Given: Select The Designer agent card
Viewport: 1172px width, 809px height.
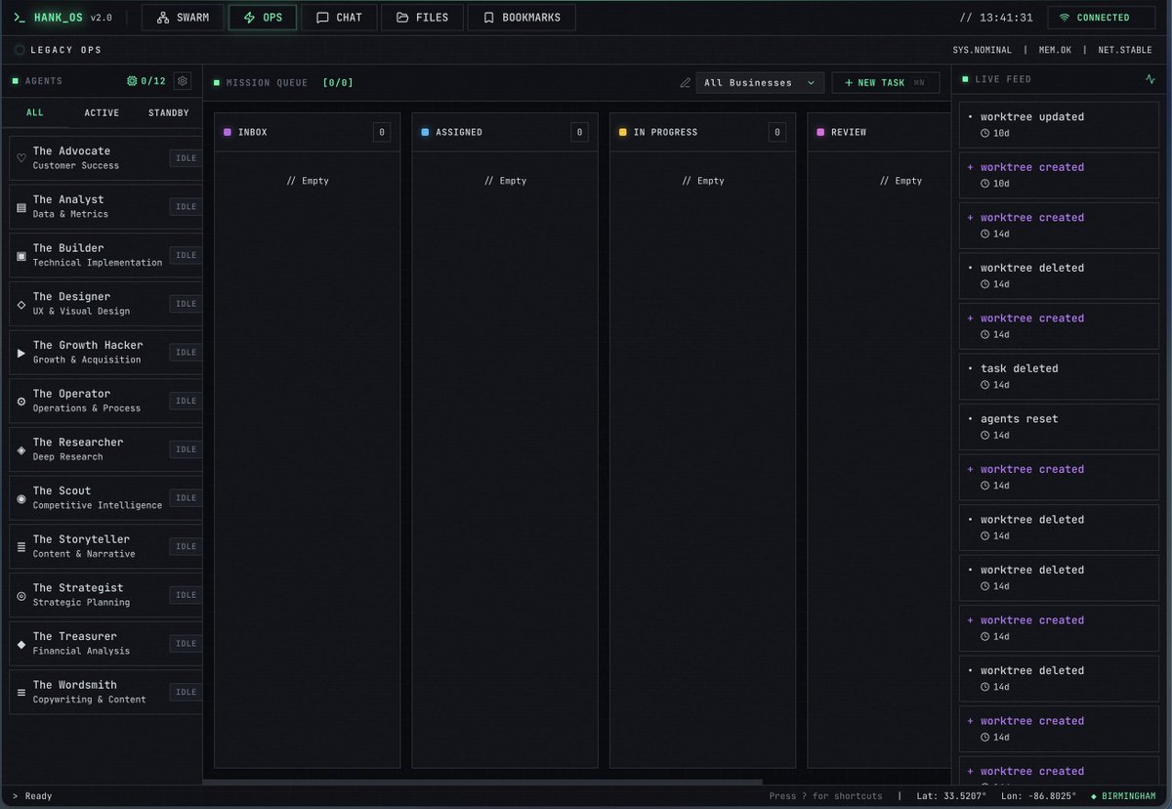Looking at the screenshot, I should (105, 304).
